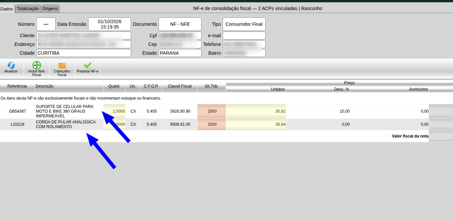Click the fiscal classification 9506.91.00 cell
This screenshot has width=453, height=220.
[x=180, y=124]
